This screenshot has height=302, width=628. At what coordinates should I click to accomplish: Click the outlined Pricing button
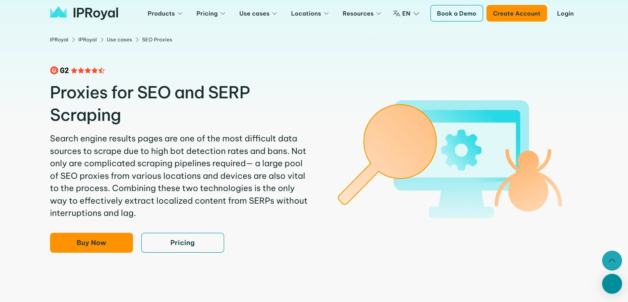click(x=183, y=243)
